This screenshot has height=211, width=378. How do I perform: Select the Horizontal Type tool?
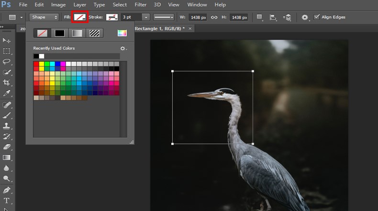click(7, 200)
